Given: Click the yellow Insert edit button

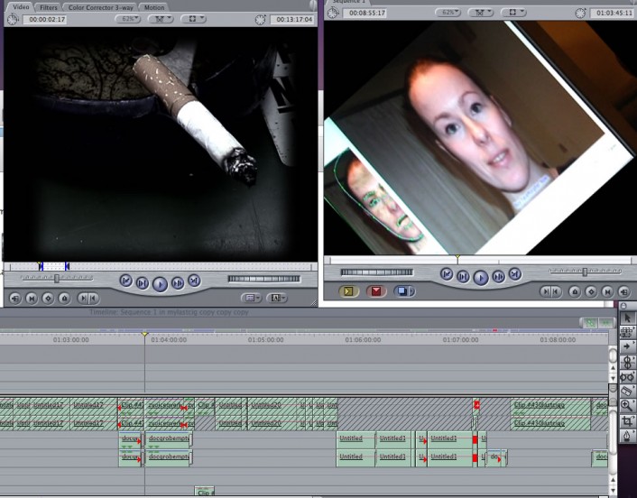Looking at the screenshot, I should point(350,291).
